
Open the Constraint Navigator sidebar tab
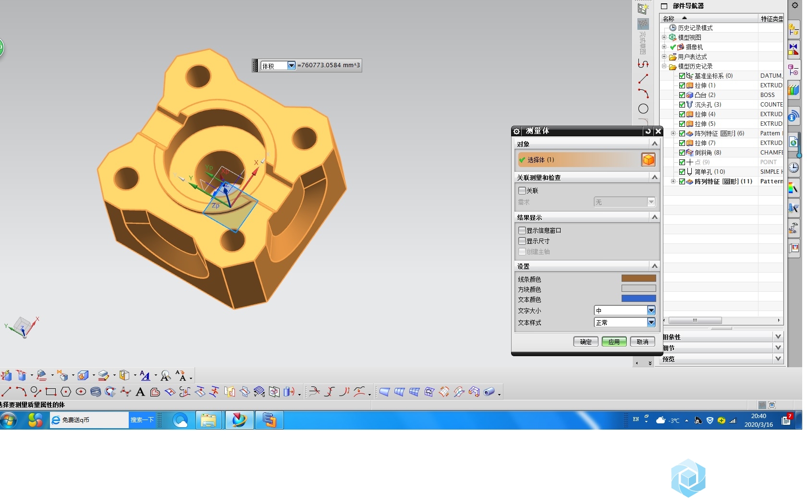[794, 49]
